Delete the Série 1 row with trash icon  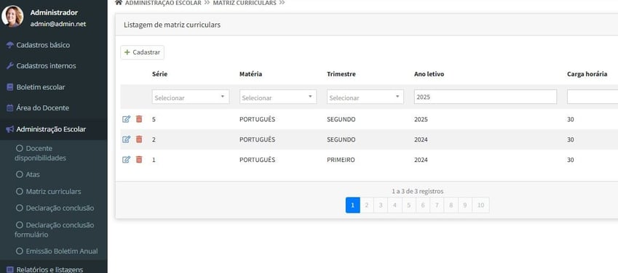tap(139, 160)
